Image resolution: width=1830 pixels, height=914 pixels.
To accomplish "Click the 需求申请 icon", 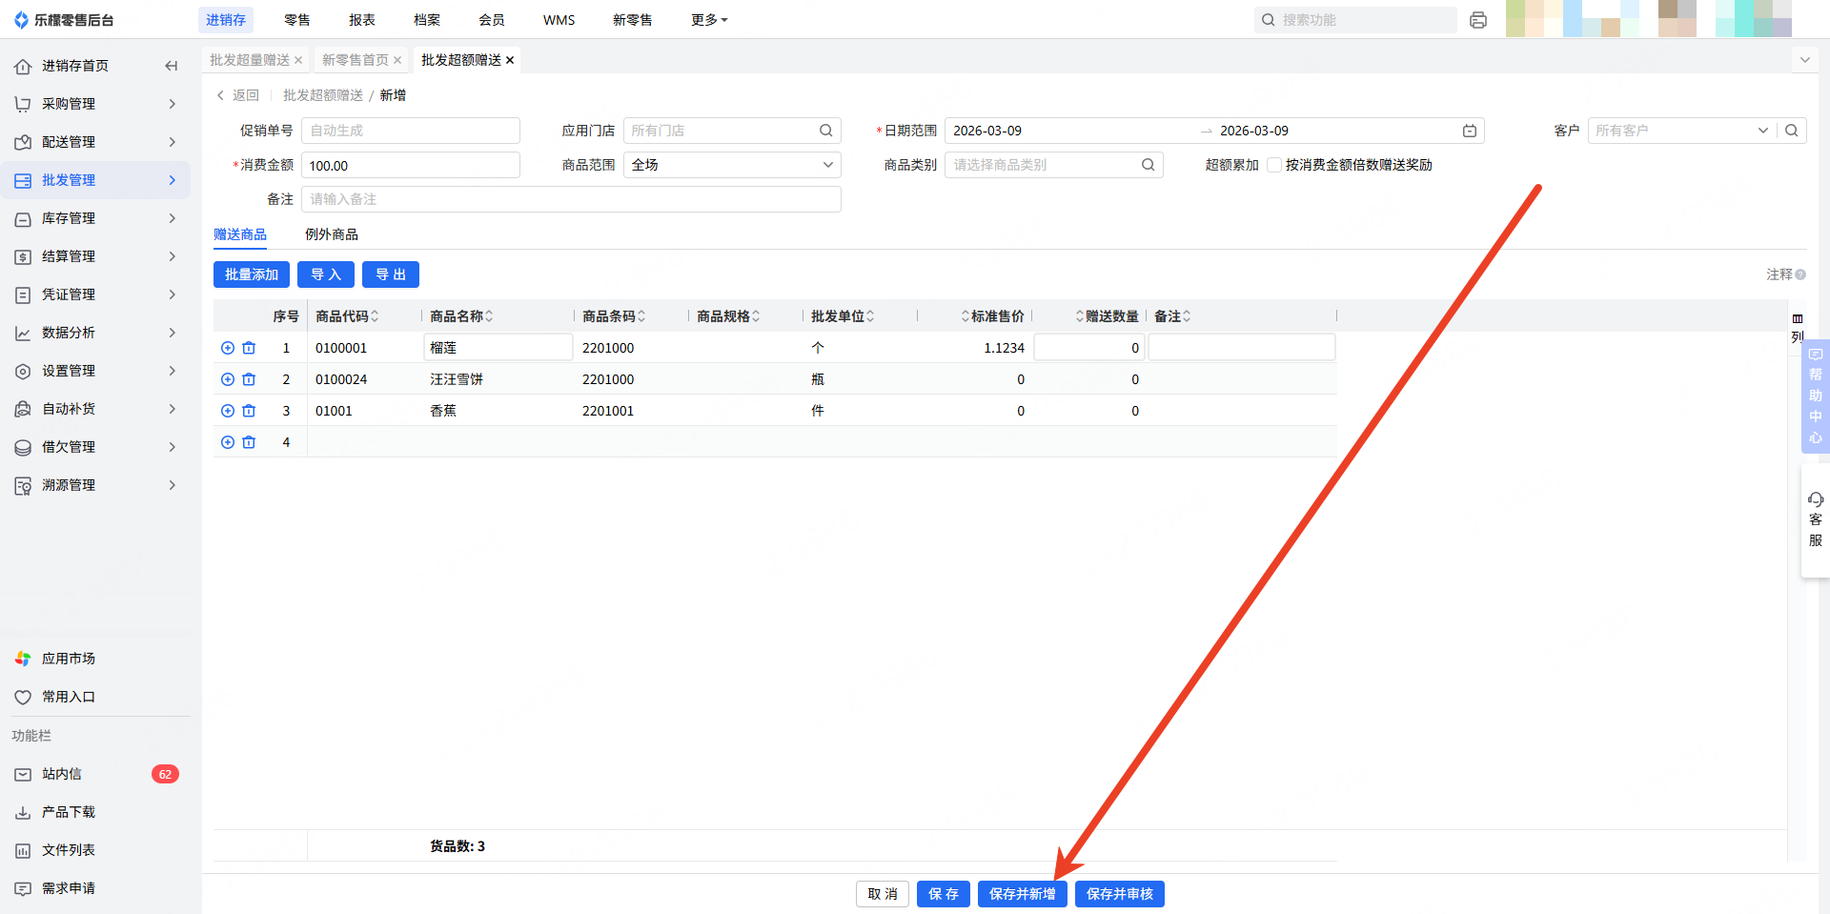I will 23,888.
